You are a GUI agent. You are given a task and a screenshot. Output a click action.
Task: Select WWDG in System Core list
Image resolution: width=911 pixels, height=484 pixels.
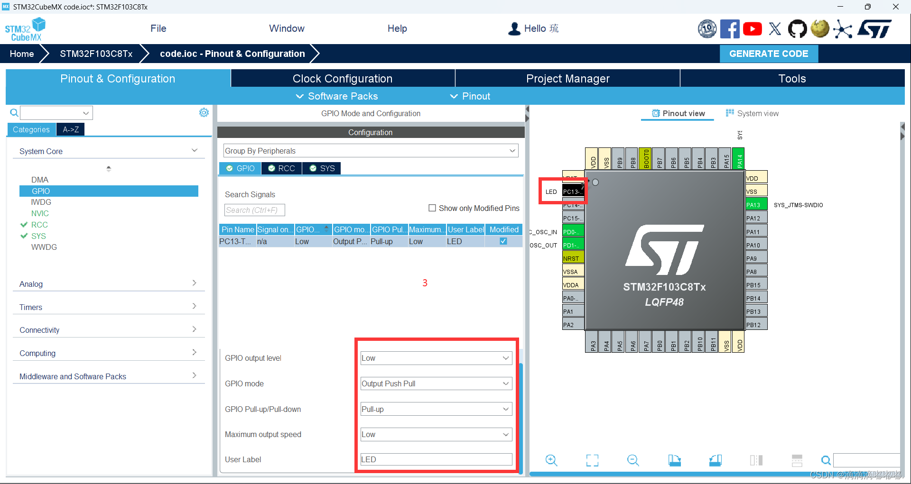[44, 247]
